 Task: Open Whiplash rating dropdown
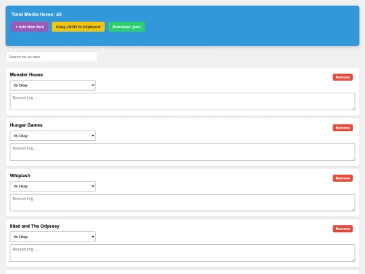click(x=53, y=186)
